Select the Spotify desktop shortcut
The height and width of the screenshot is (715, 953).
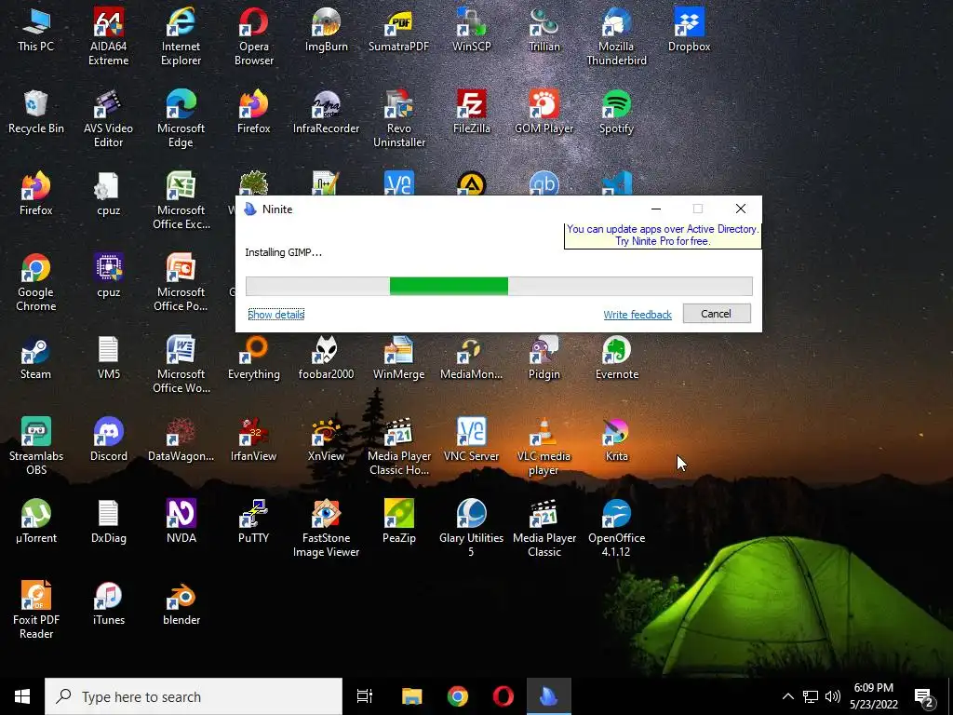(x=616, y=112)
